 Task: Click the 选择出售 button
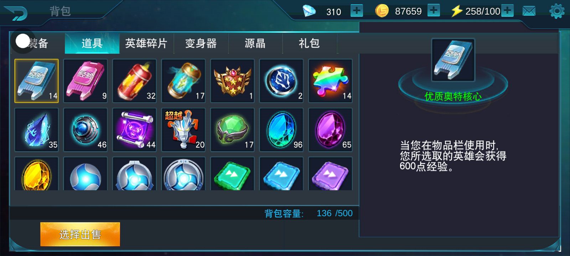pyautogui.click(x=80, y=234)
